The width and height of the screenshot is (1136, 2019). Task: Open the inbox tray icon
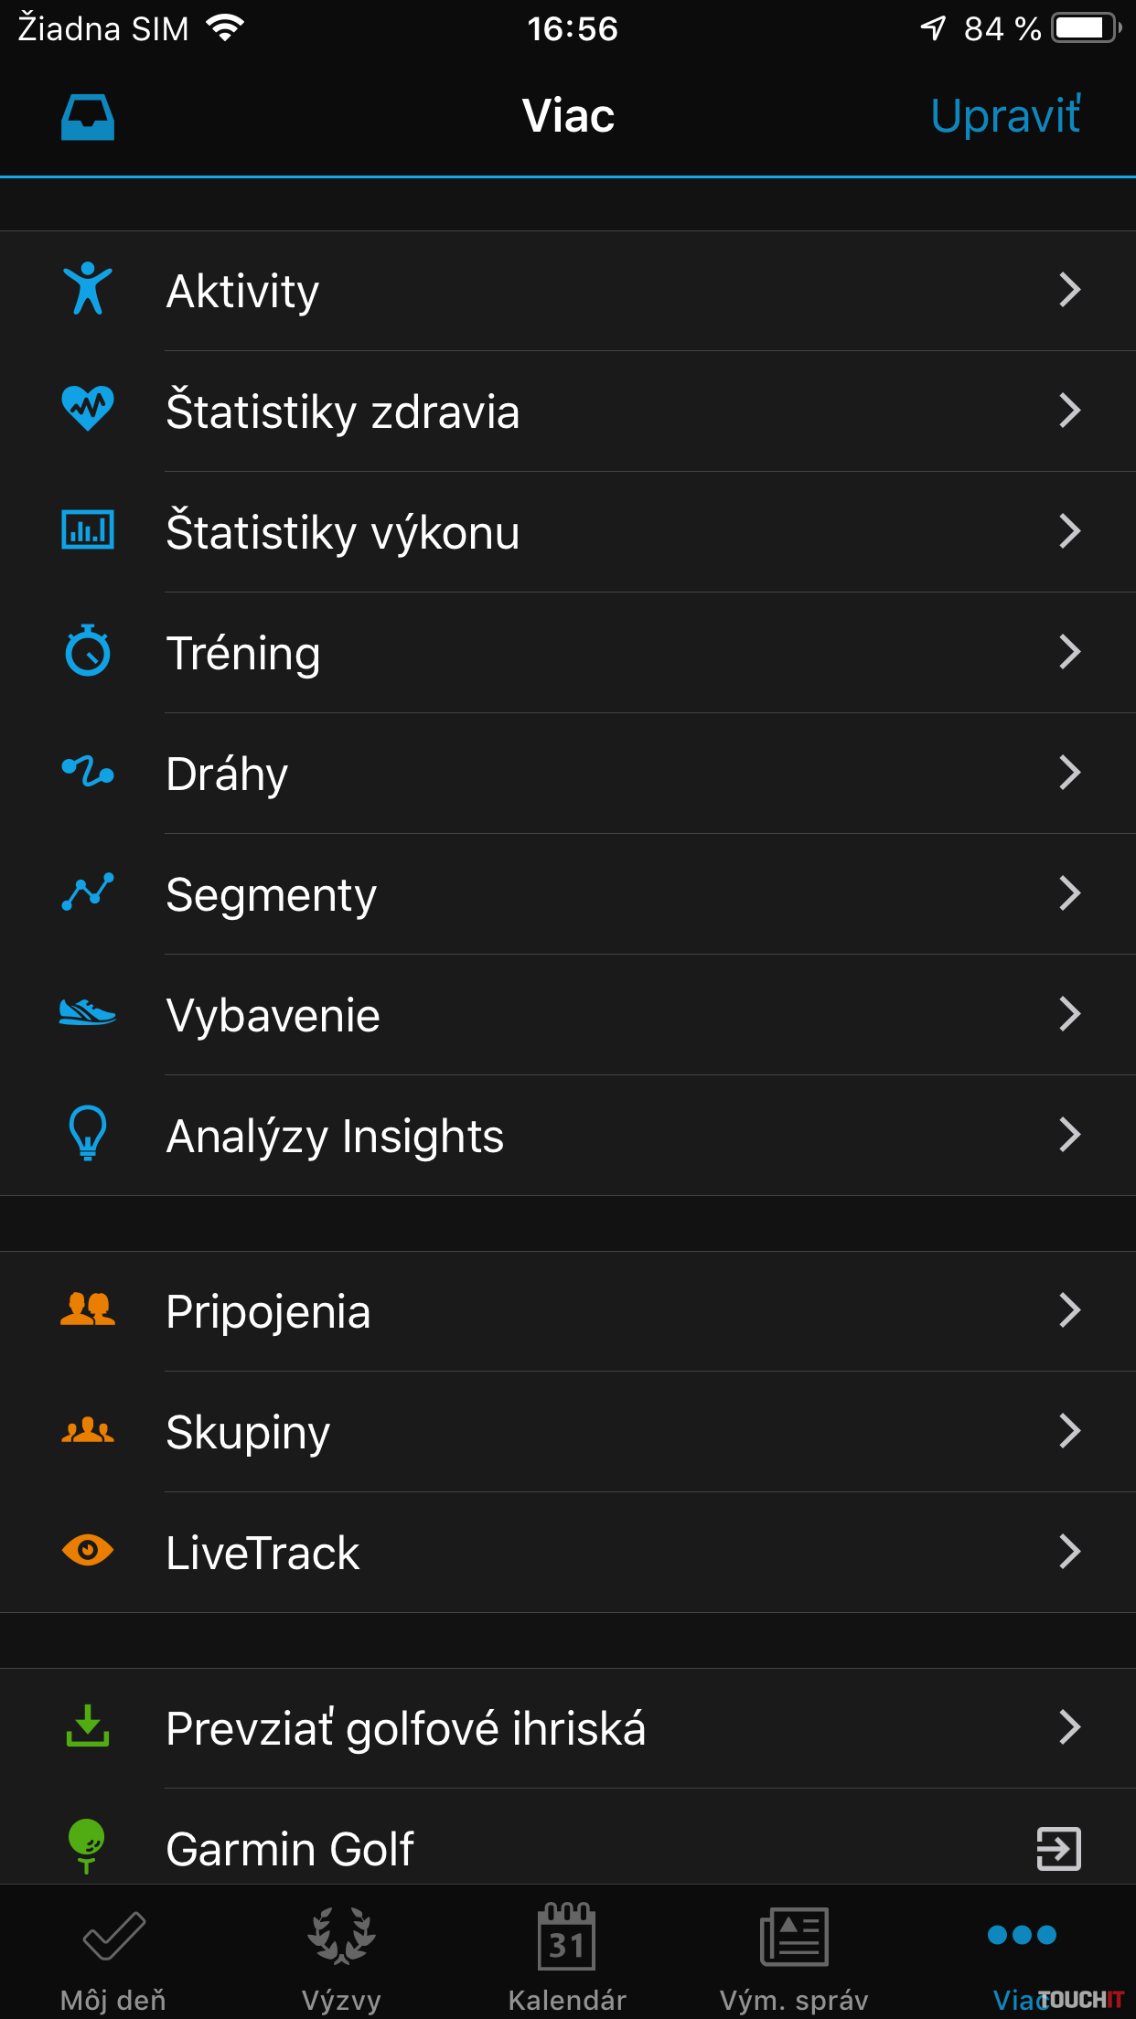point(88,117)
